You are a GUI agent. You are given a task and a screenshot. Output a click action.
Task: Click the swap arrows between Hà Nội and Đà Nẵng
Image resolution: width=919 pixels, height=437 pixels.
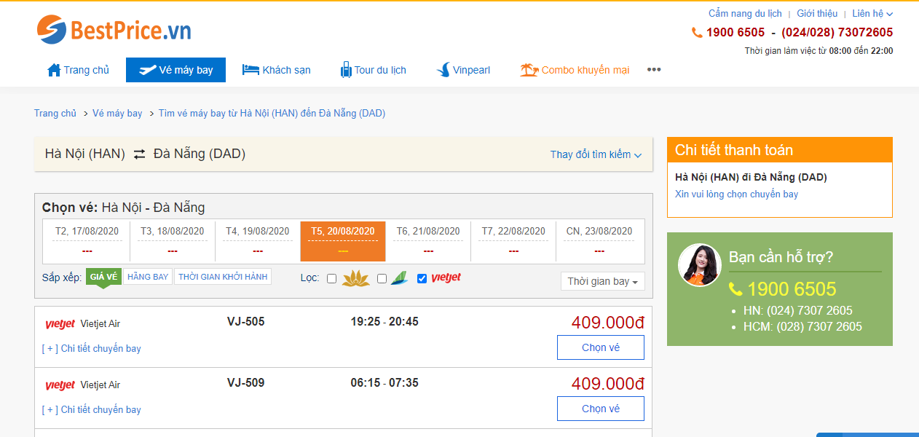coord(139,154)
